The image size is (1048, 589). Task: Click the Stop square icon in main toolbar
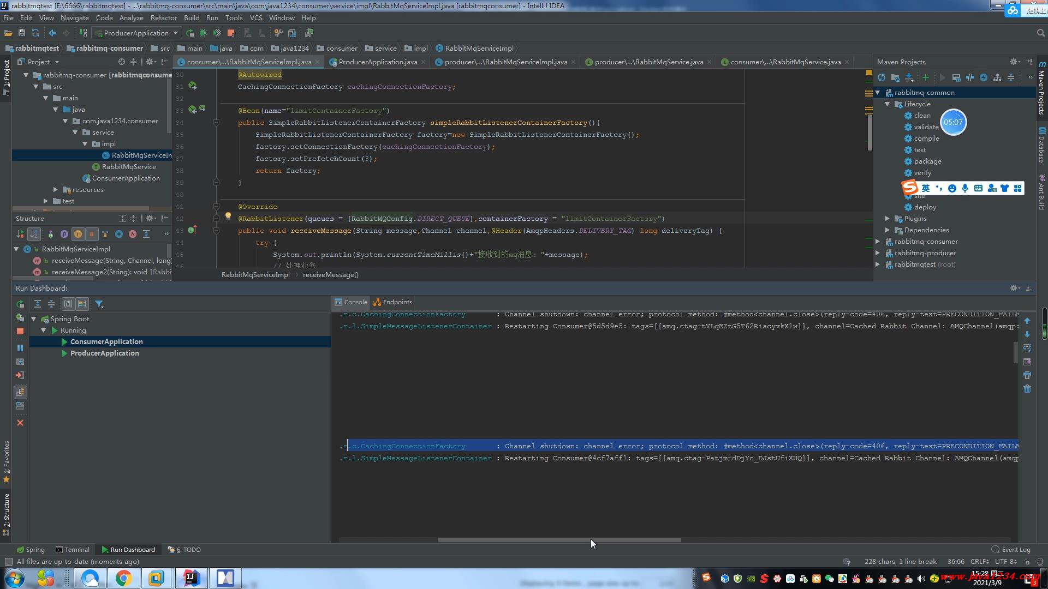coord(231,33)
